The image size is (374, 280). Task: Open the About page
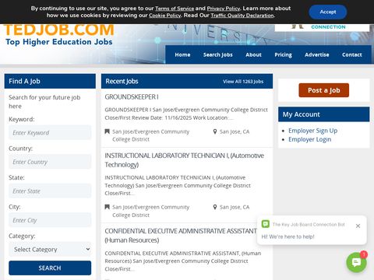(x=253, y=54)
